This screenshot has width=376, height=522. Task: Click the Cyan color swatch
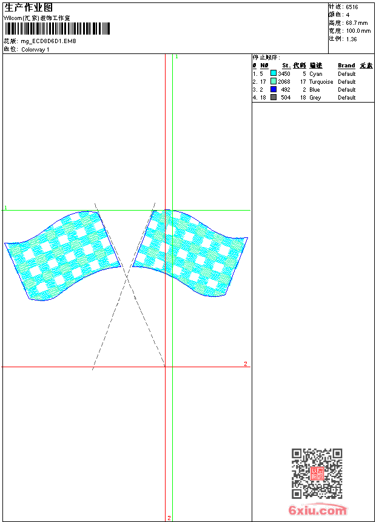pos(274,73)
